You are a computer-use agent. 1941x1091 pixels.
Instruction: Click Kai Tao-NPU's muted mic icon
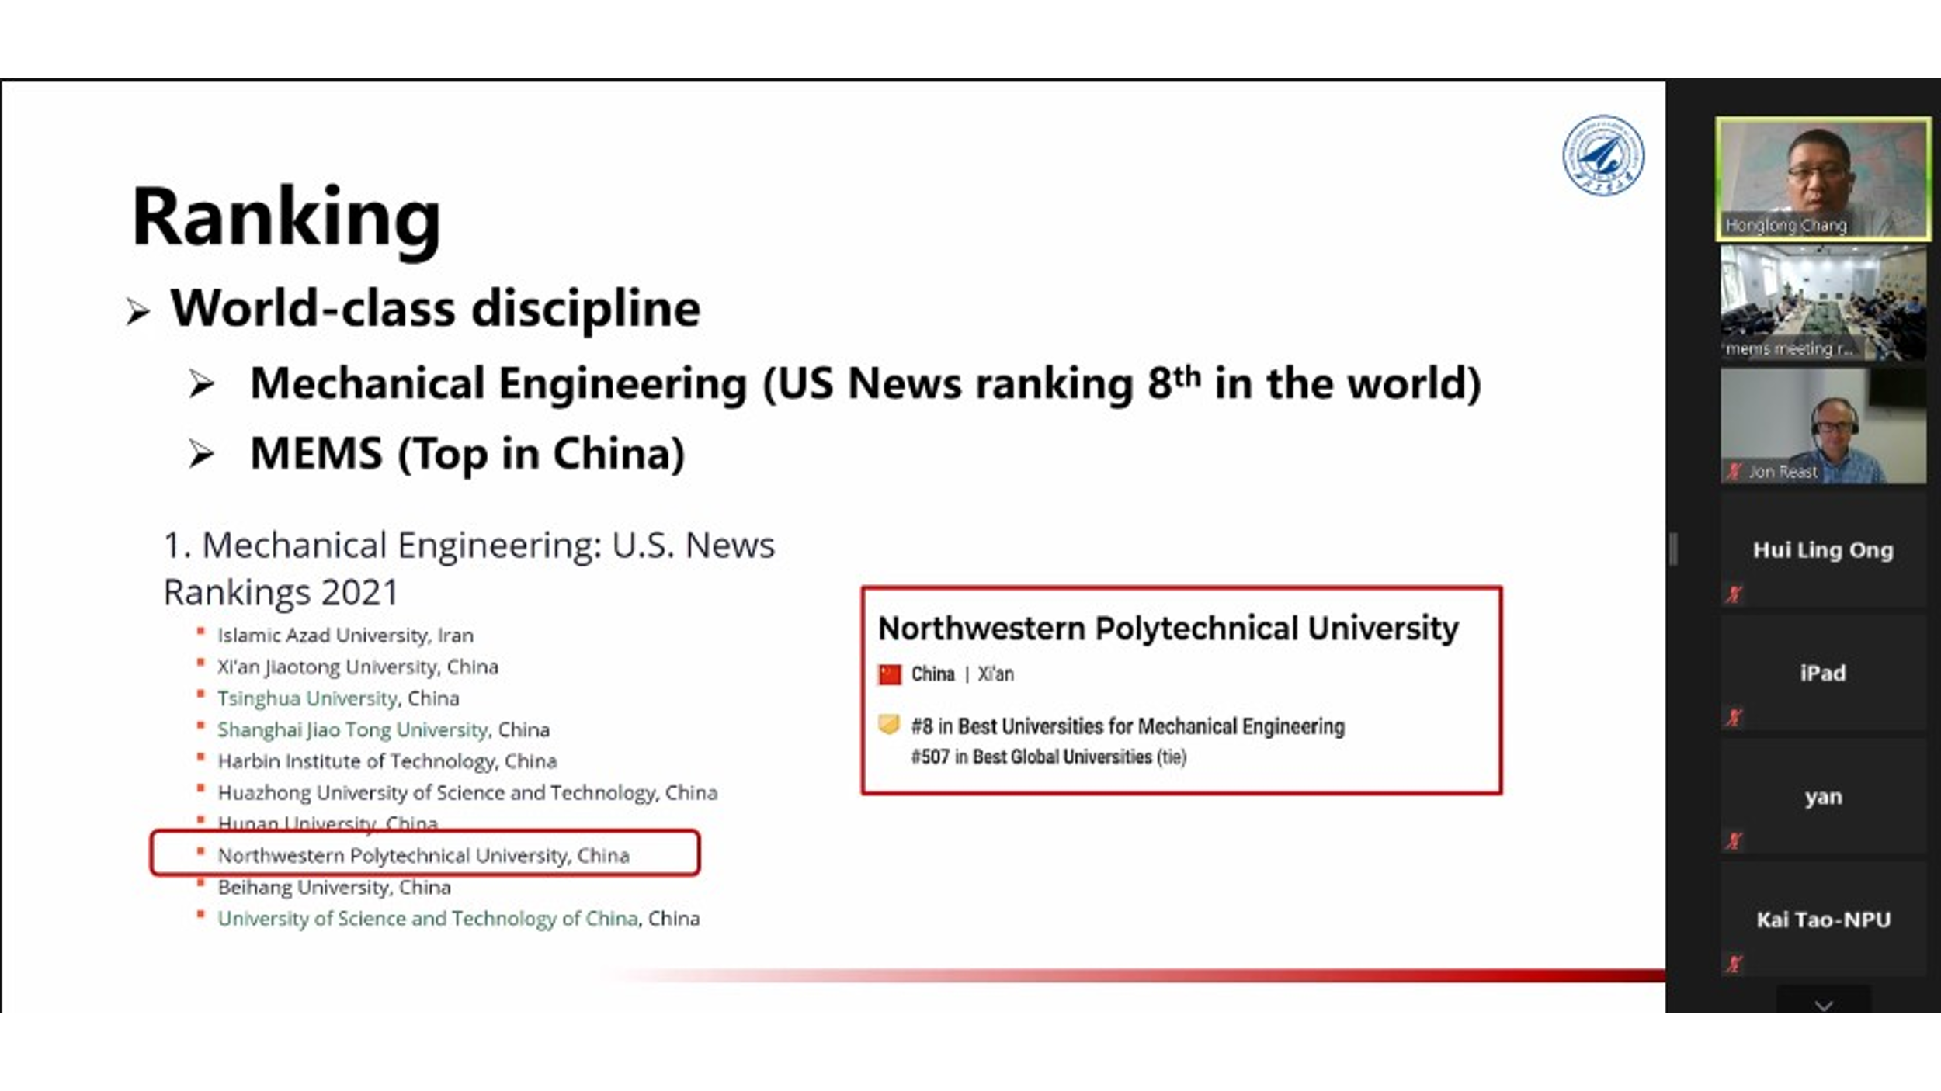[1734, 965]
